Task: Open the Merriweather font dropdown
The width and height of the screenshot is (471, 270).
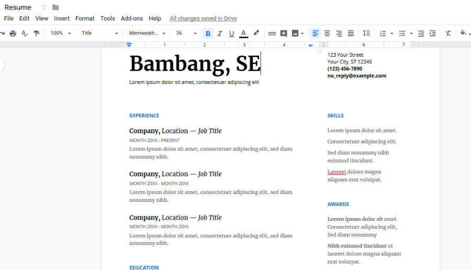Action: pos(147,33)
